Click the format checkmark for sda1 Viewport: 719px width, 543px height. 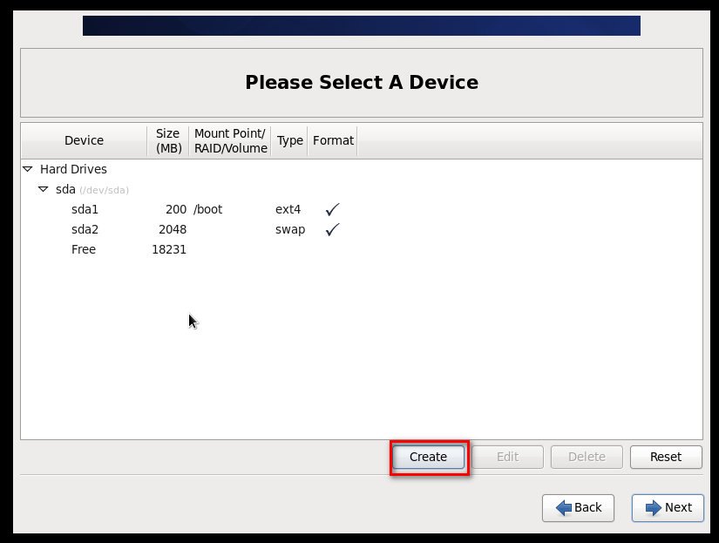click(332, 209)
